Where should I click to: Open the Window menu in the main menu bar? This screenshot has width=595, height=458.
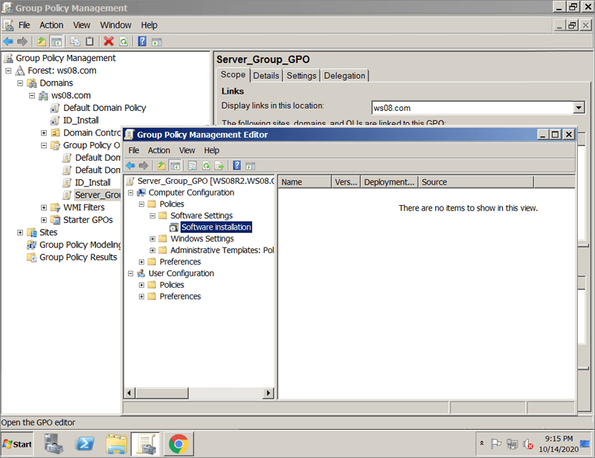click(115, 25)
